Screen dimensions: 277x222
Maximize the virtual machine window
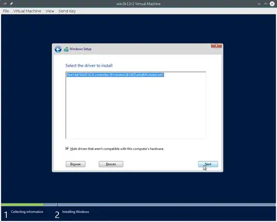pyautogui.click(x=266, y=4)
